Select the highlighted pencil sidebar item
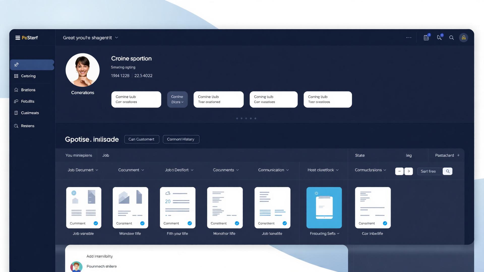 32,65
